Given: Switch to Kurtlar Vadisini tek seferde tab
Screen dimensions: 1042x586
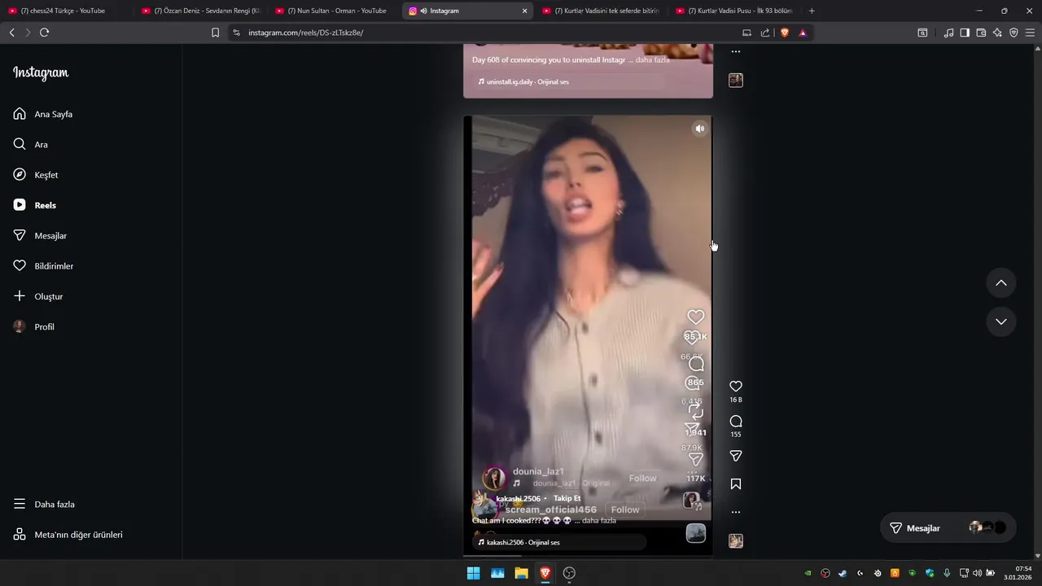Looking at the screenshot, I should click(x=601, y=11).
